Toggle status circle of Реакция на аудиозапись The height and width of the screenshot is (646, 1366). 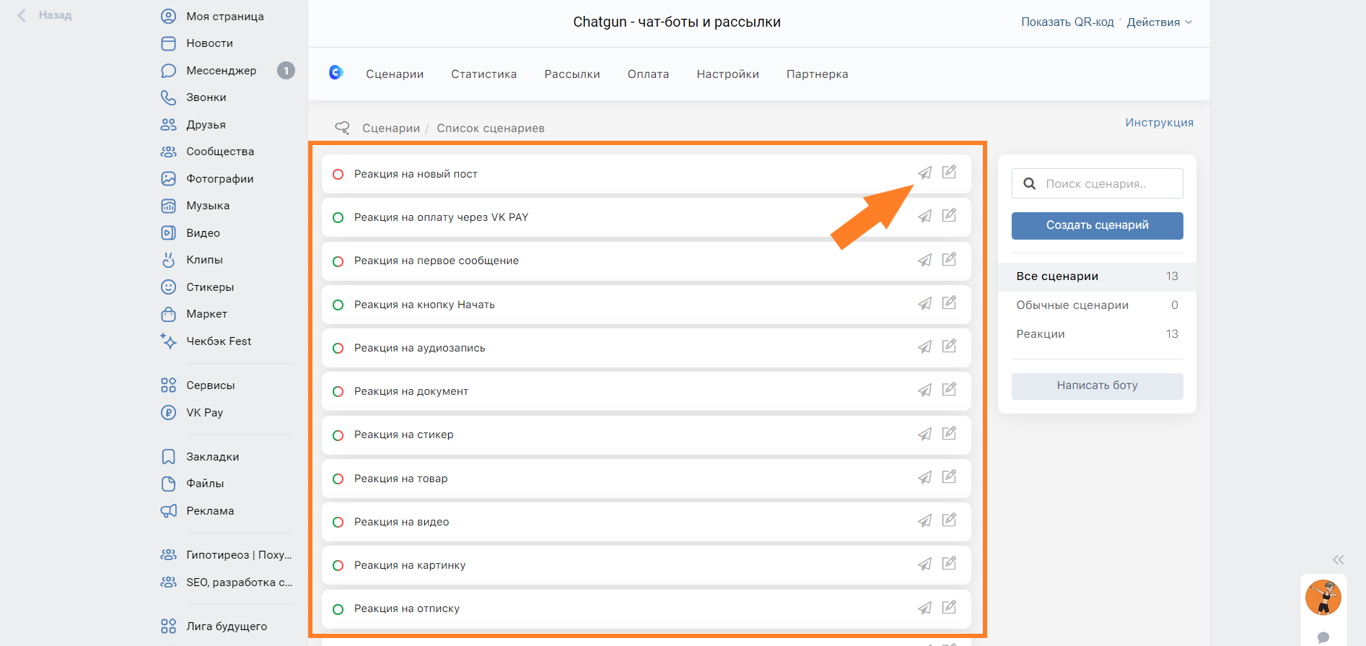338,348
